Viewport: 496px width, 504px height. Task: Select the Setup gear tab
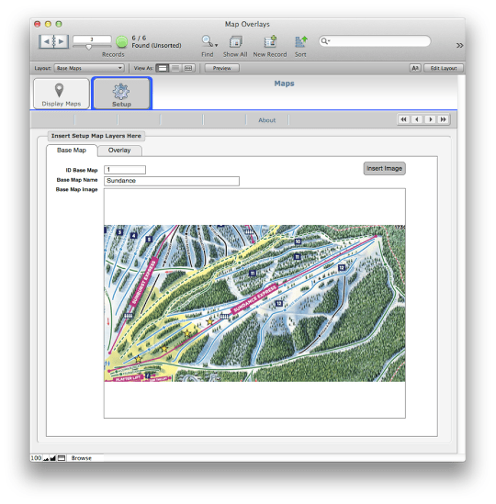click(x=121, y=94)
